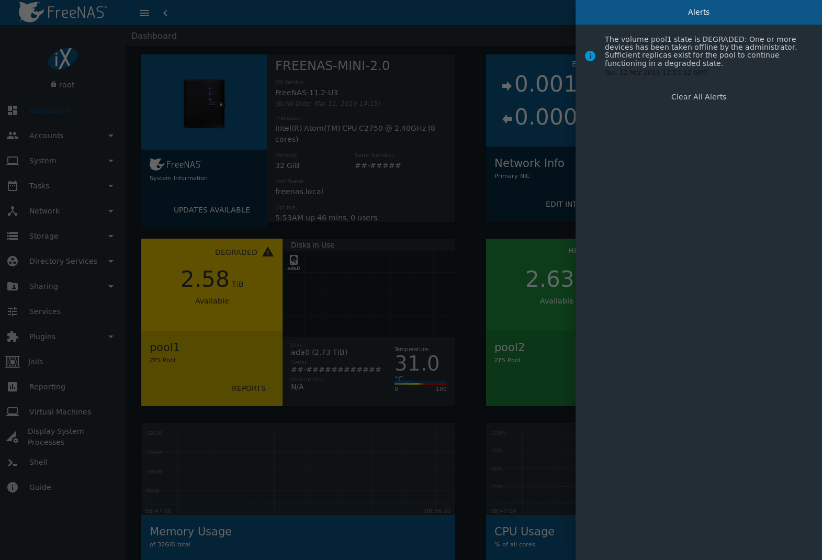This screenshot has height=560, width=822.
Task: Click the back chevron icon in top bar
Action: tap(165, 13)
